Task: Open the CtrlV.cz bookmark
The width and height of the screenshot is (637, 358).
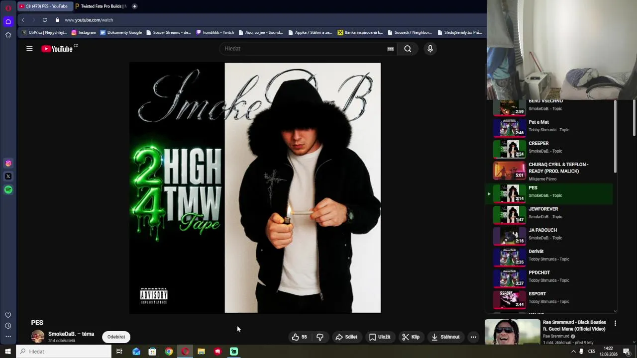Action: pos(44,32)
